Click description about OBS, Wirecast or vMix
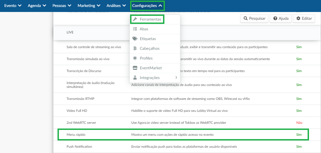 [x=191, y=99]
